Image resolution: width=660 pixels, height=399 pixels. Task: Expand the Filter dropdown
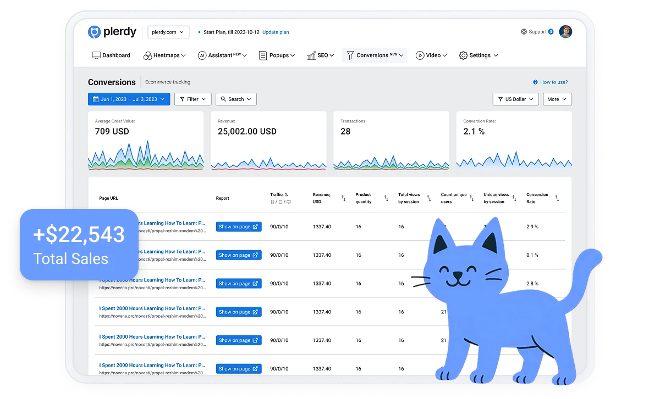tap(193, 99)
